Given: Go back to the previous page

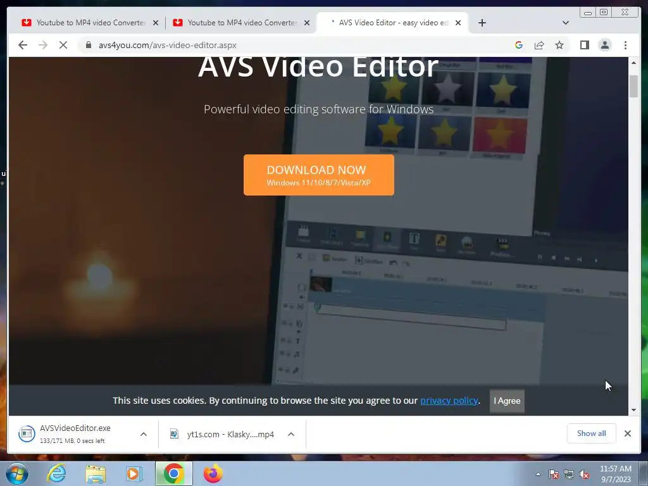Looking at the screenshot, I should (x=23, y=45).
